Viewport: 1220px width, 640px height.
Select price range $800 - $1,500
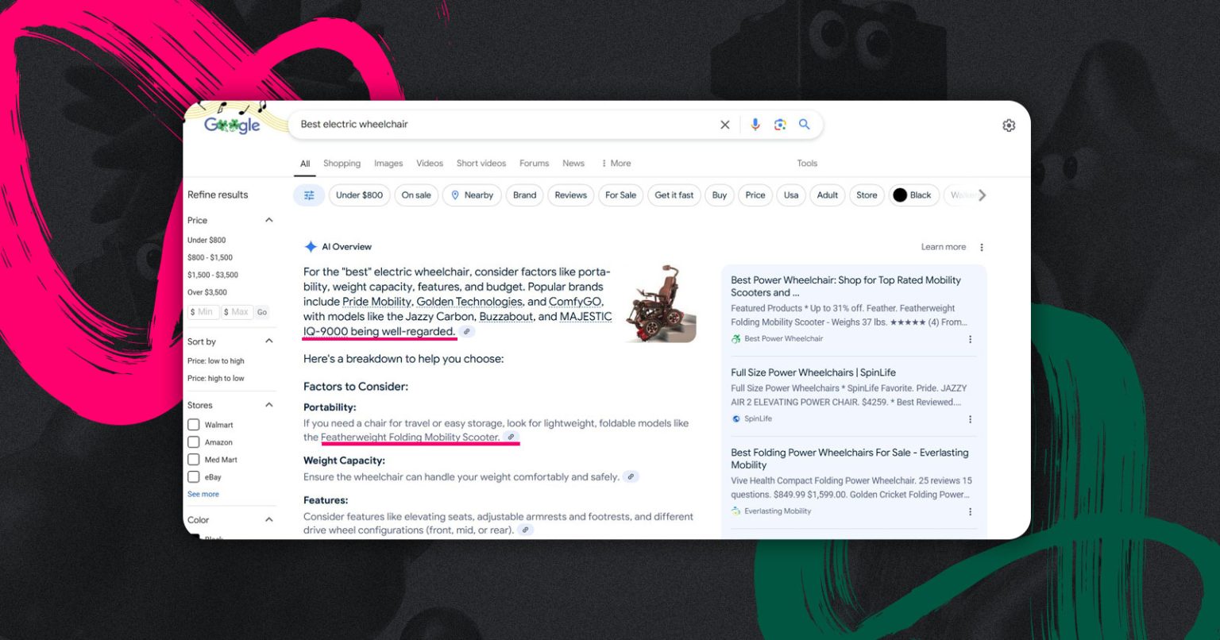pyautogui.click(x=210, y=257)
